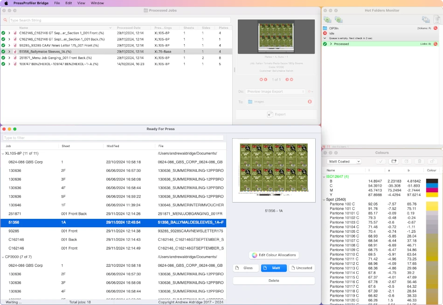The width and height of the screenshot is (443, 305).
Task: Open the Edit menu in the menu bar
Action: pyautogui.click(x=69, y=3)
